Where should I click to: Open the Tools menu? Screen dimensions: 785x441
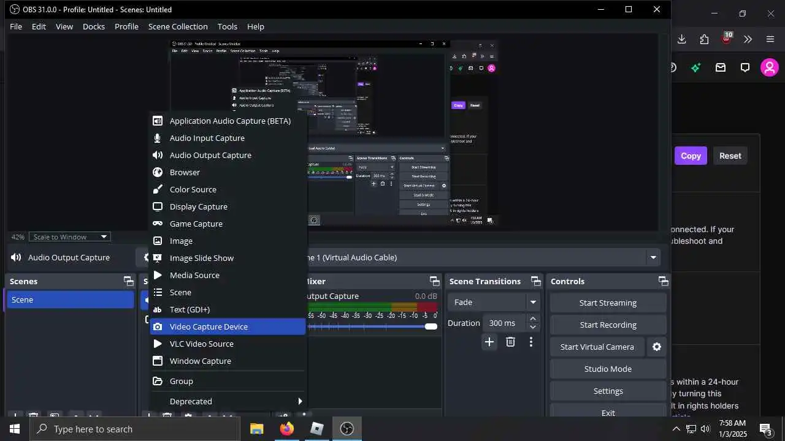228,26
